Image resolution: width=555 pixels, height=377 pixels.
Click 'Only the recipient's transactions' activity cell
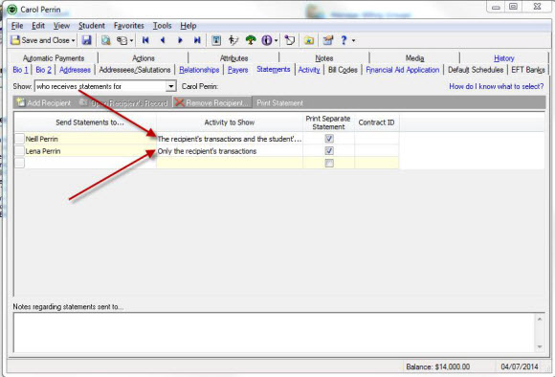230,151
